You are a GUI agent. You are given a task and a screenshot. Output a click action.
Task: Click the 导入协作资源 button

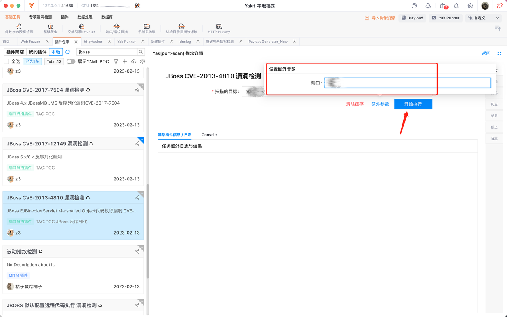pyautogui.click(x=380, y=18)
